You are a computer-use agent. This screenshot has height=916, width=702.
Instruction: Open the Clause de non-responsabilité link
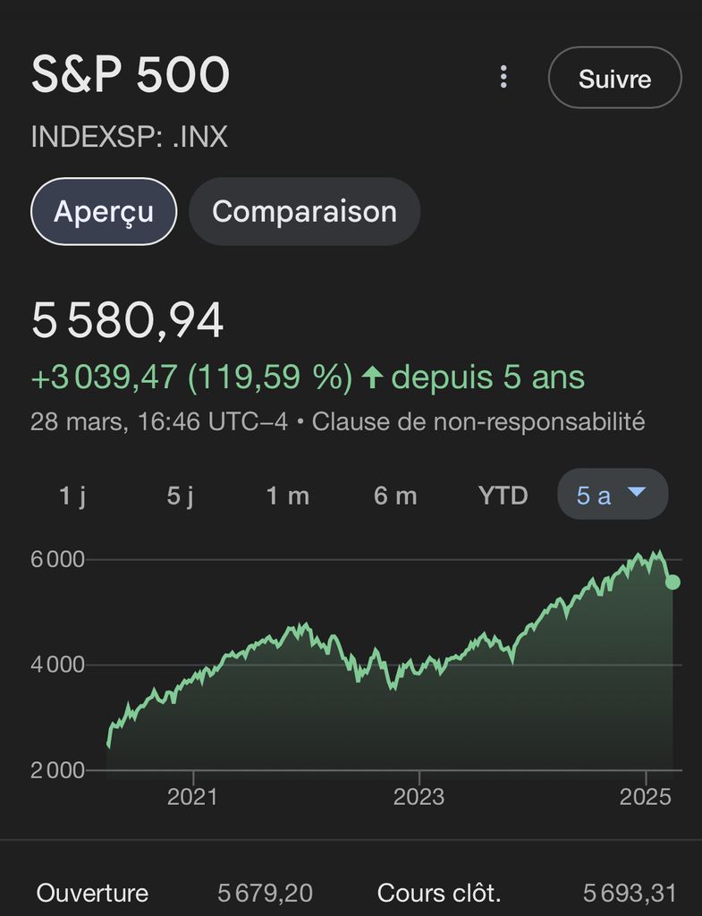(478, 421)
